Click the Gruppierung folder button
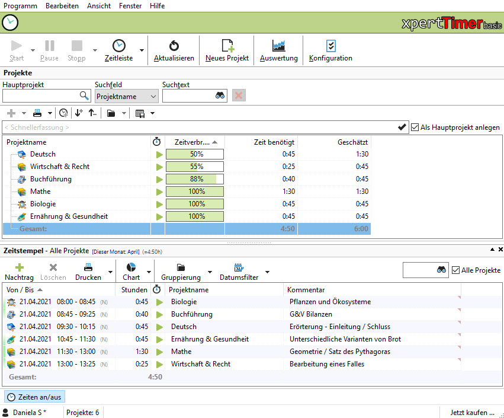The width and height of the screenshot is (504, 418). click(181, 272)
